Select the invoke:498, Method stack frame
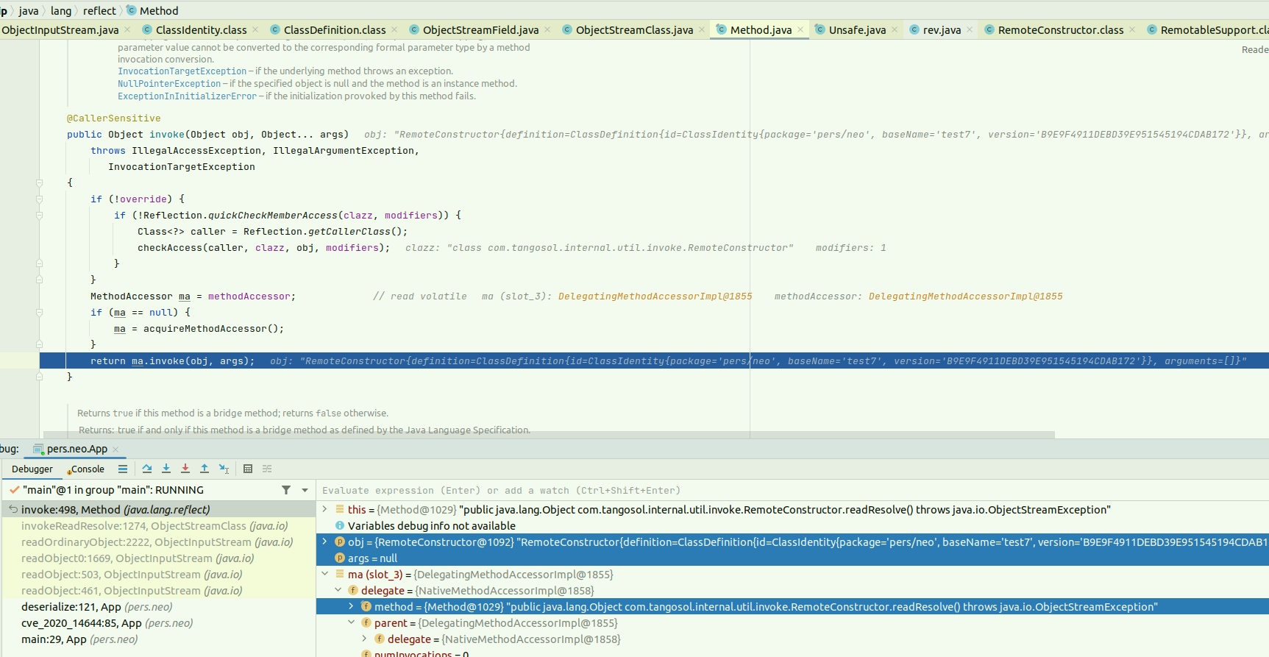 [158, 509]
